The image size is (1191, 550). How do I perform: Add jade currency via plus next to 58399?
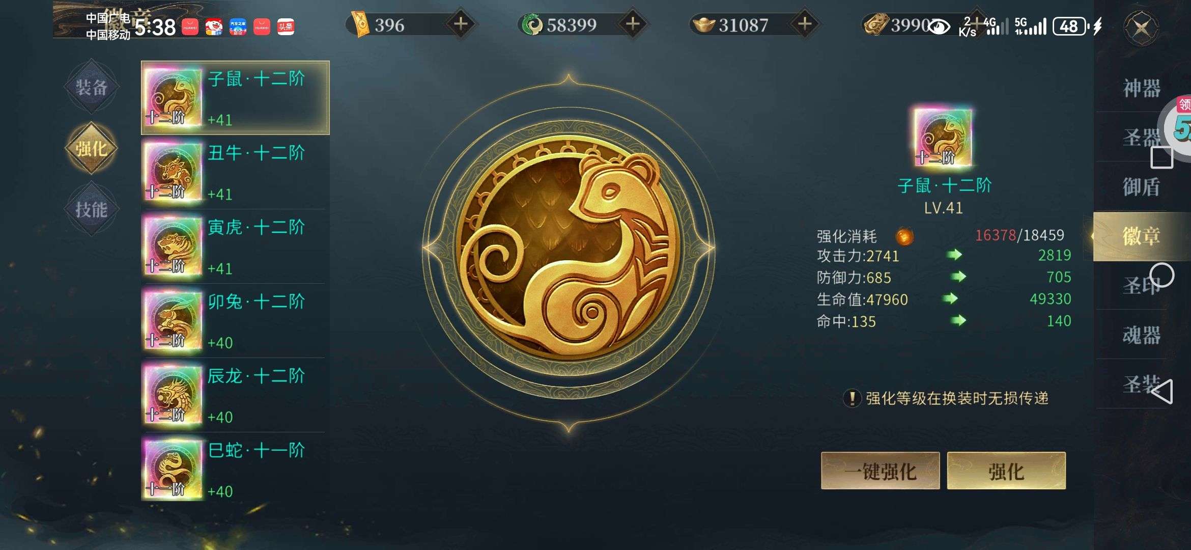[x=633, y=24]
